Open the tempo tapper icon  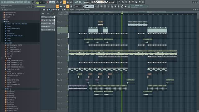(122, 6)
